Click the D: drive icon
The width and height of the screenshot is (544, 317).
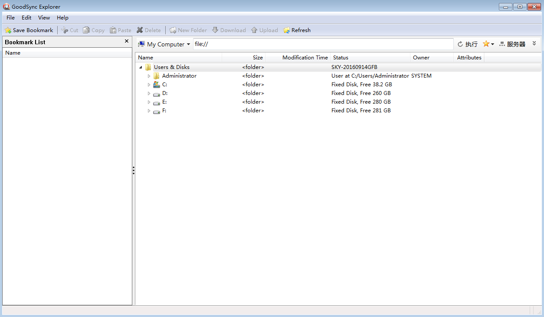157,94
